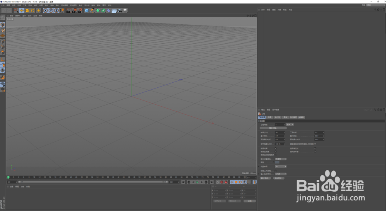Click the Record Active Objects button
The width and height of the screenshot is (386, 211).
(218, 182)
